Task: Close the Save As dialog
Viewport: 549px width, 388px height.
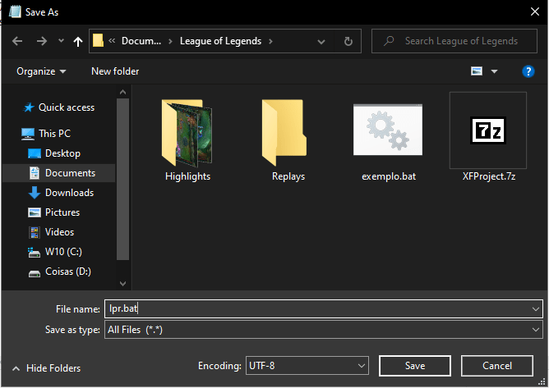Action: coord(535,11)
